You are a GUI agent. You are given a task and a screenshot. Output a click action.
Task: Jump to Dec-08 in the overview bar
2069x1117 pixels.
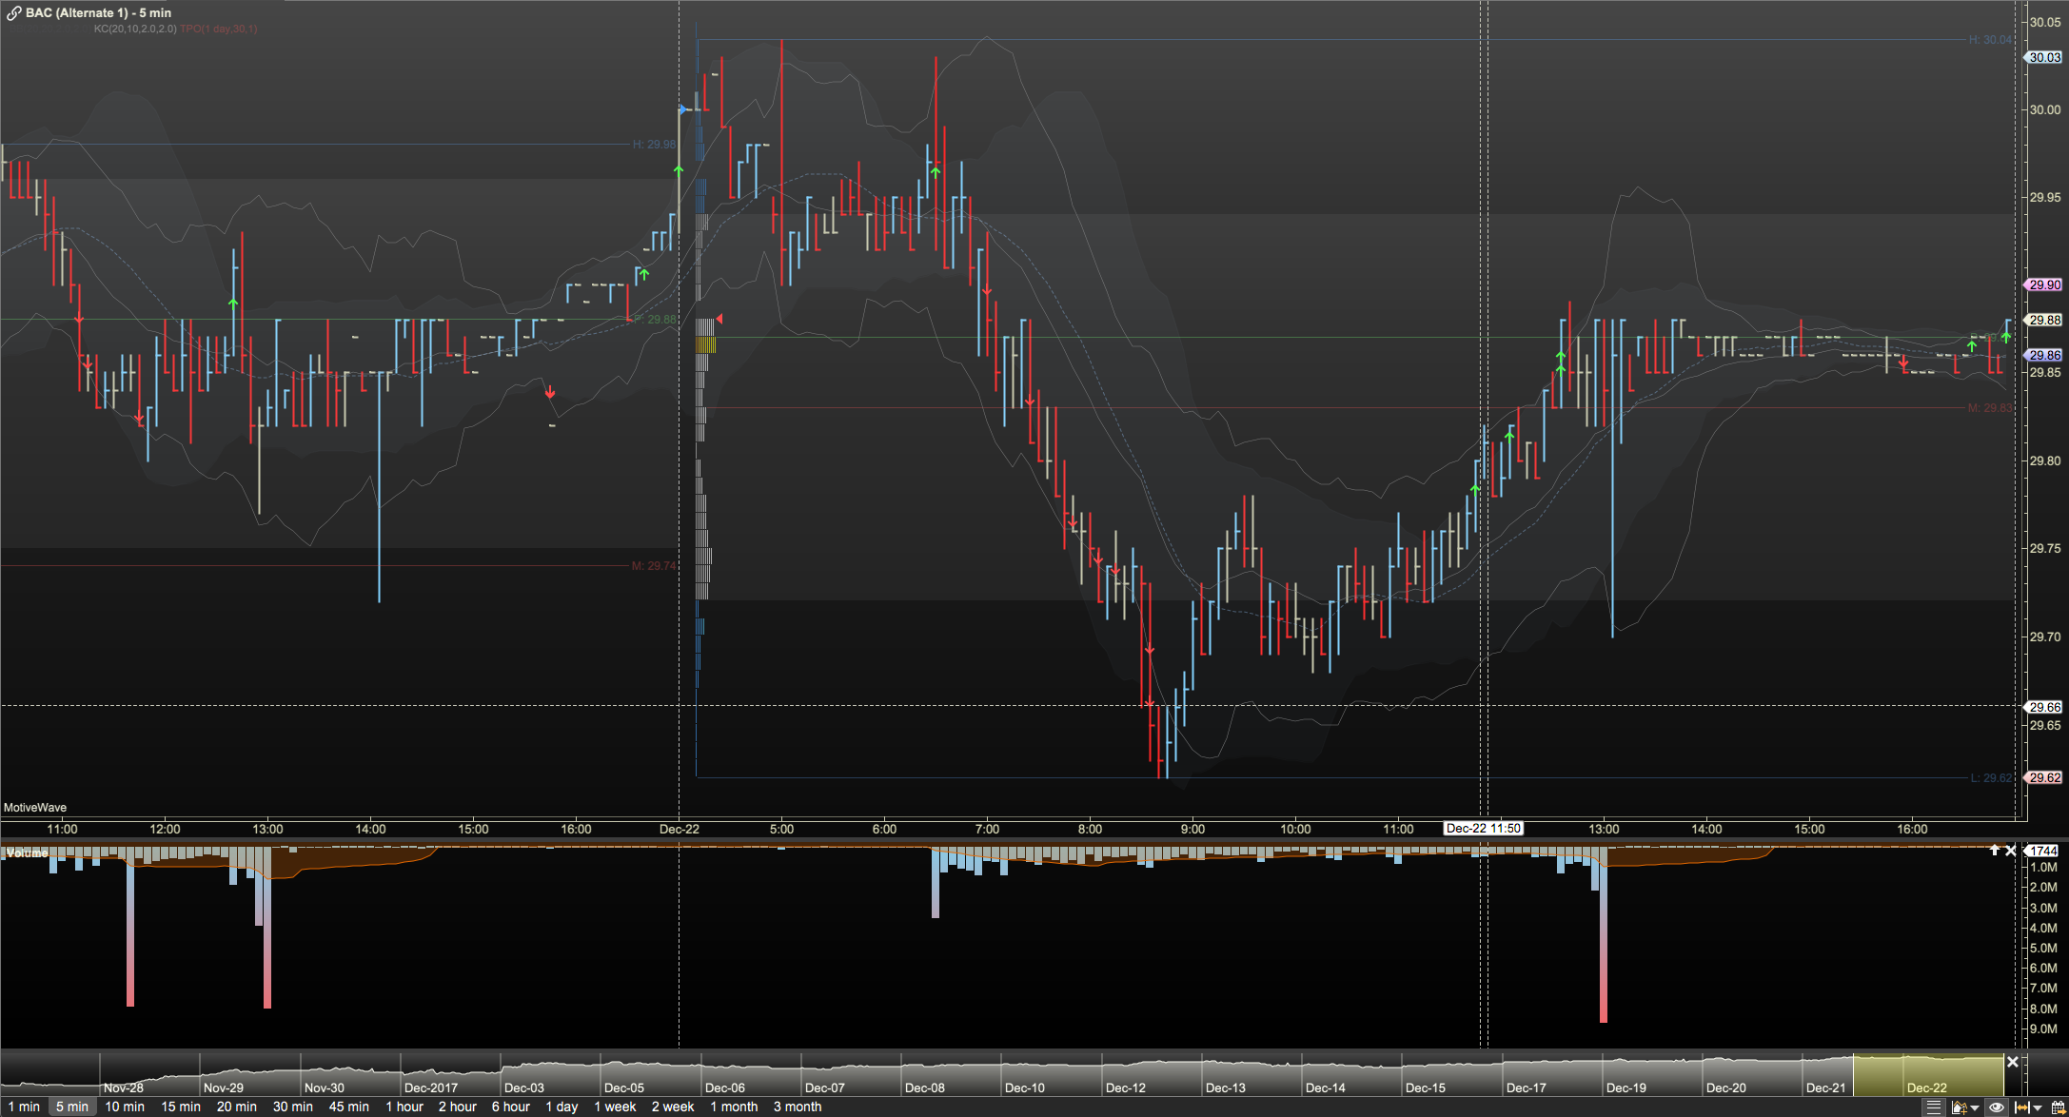[925, 1088]
